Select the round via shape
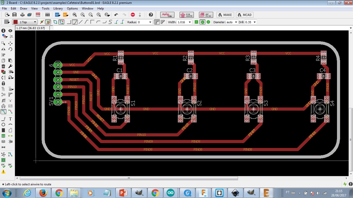353x198 pixels. [x=202, y=22]
